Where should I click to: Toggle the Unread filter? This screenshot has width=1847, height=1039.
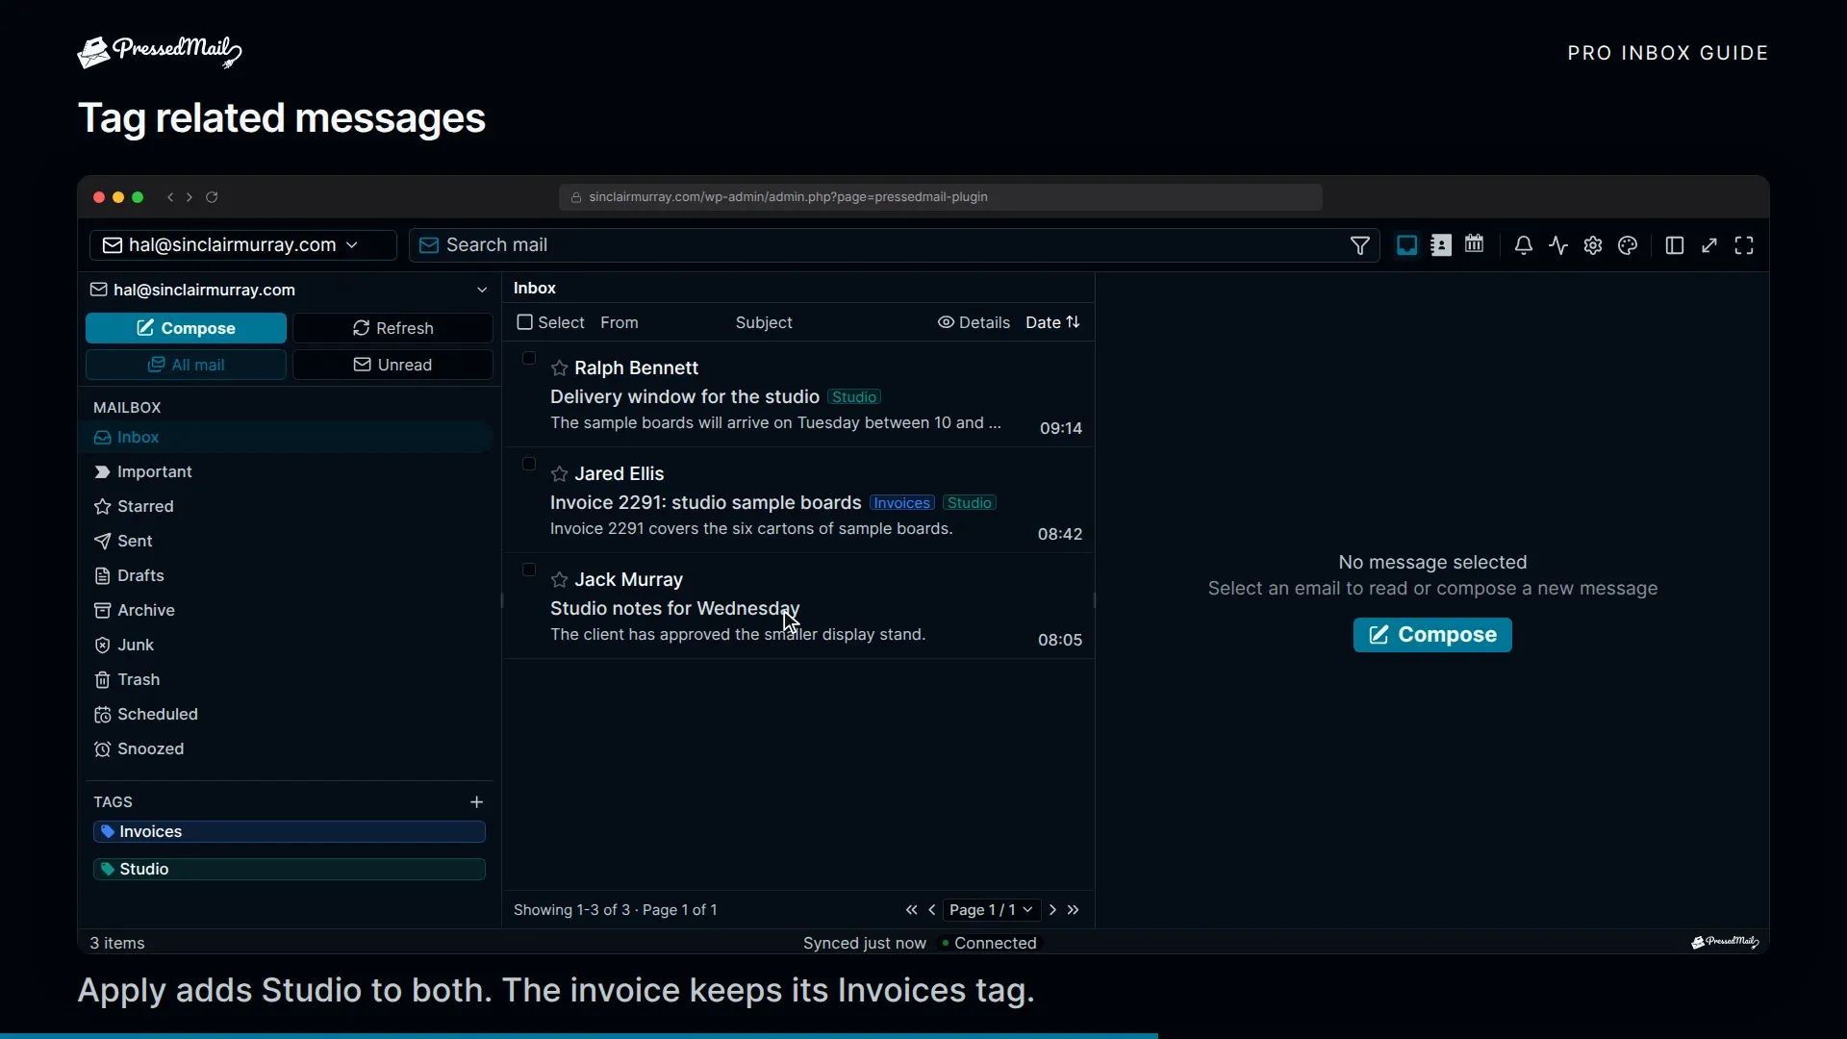tap(392, 365)
